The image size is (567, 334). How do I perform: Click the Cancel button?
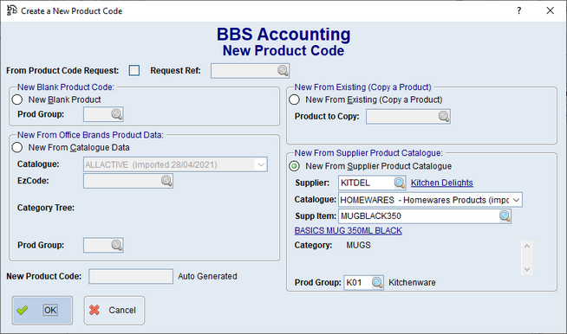114,310
